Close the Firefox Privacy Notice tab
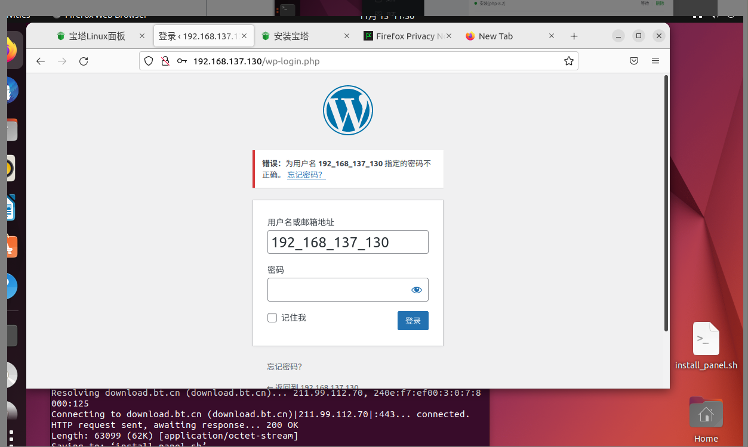Screen dimensions: 748x447 click(449, 36)
